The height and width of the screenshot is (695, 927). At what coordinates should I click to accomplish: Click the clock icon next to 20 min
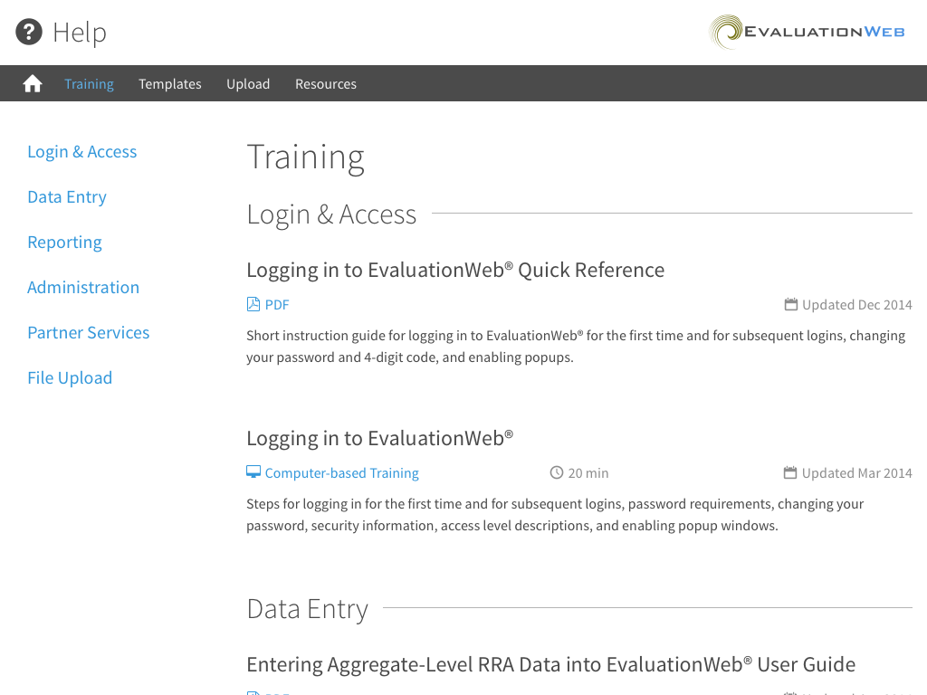tap(557, 472)
